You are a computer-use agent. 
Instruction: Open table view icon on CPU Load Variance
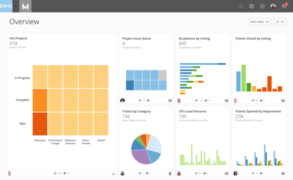[x=226, y=173]
